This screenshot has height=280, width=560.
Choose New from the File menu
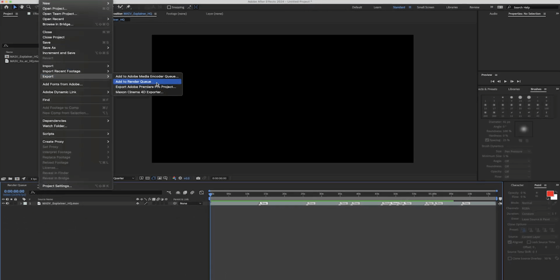point(76,3)
